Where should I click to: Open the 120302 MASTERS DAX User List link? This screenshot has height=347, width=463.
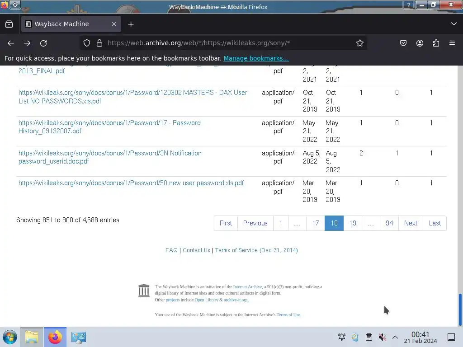[x=133, y=97]
